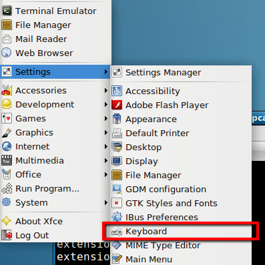Viewport: 265px width, 265px height.
Task: Choose the Adobe Flash Player label
Action: click(167, 105)
